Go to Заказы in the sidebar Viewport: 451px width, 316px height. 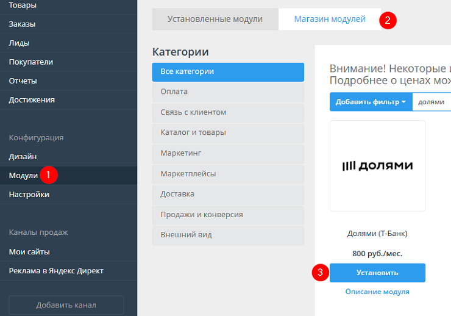(22, 24)
